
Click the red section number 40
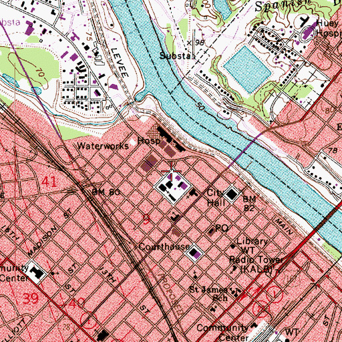76,303
